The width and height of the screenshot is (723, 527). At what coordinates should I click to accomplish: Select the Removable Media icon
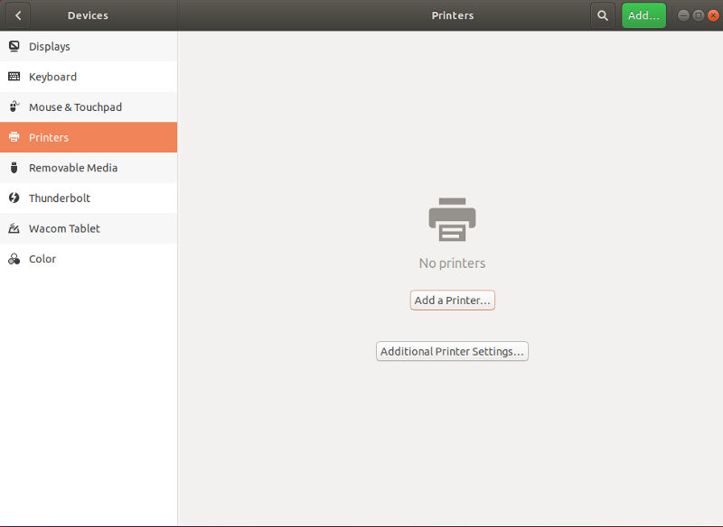coord(14,168)
